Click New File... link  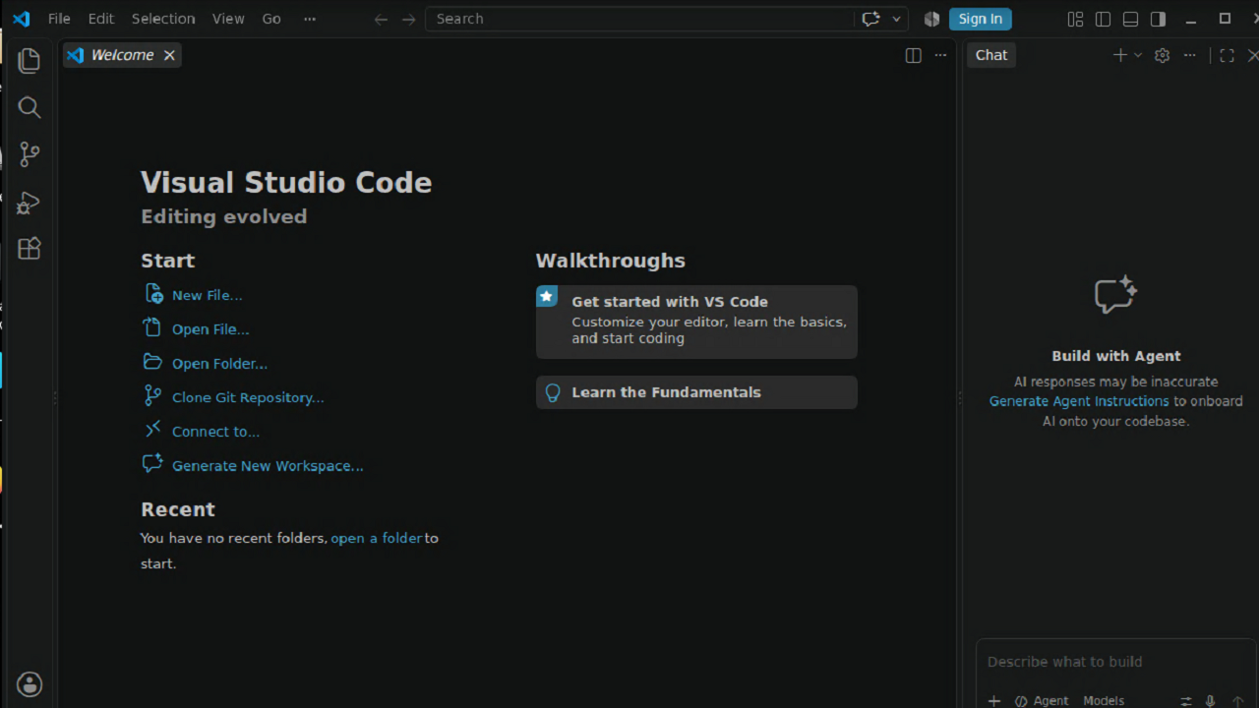click(x=207, y=295)
